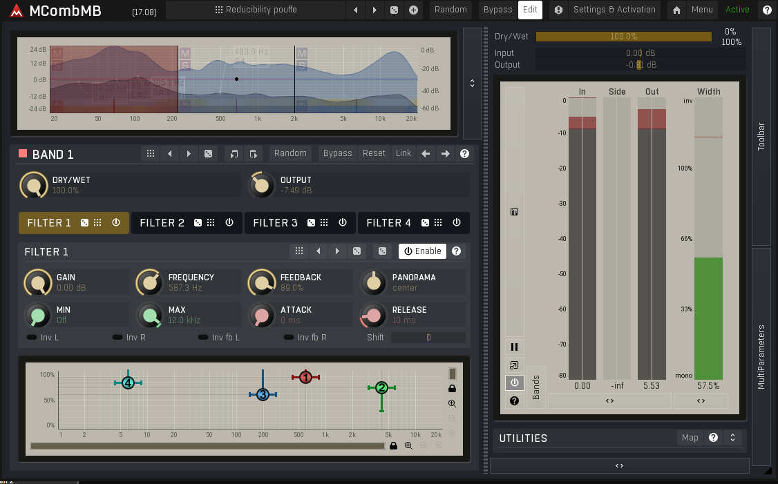This screenshot has width=778, height=484.
Task: Enable Inv R option
Action: (129, 337)
